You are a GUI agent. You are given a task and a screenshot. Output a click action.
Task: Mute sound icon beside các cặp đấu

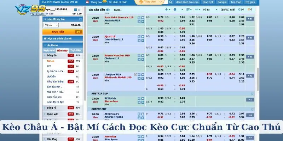pyautogui.click(x=108, y=10)
